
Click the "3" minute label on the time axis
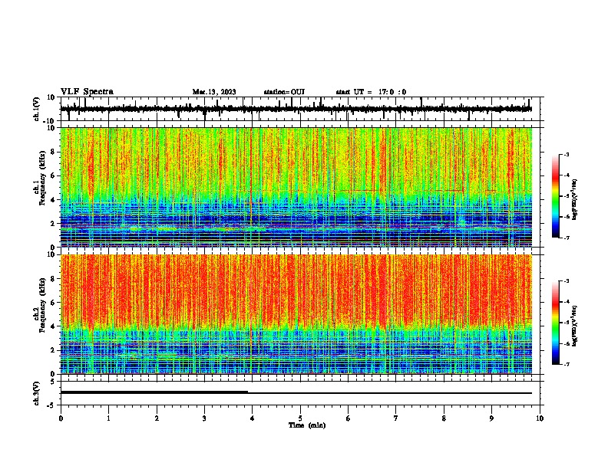click(x=204, y=418)
